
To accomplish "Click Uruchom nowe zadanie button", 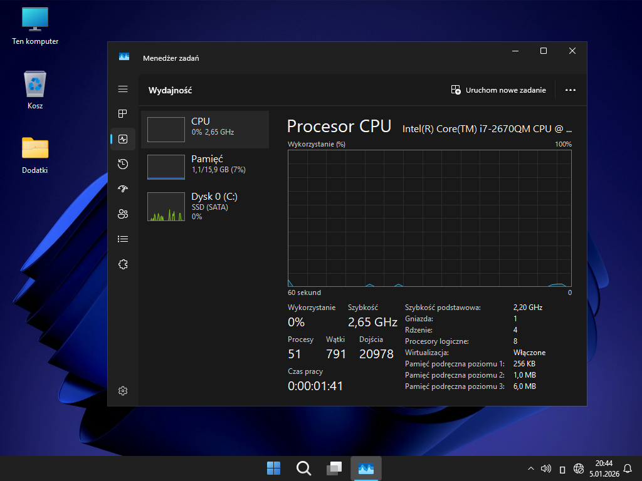I will pyautogui.click(x=498, y=90).
